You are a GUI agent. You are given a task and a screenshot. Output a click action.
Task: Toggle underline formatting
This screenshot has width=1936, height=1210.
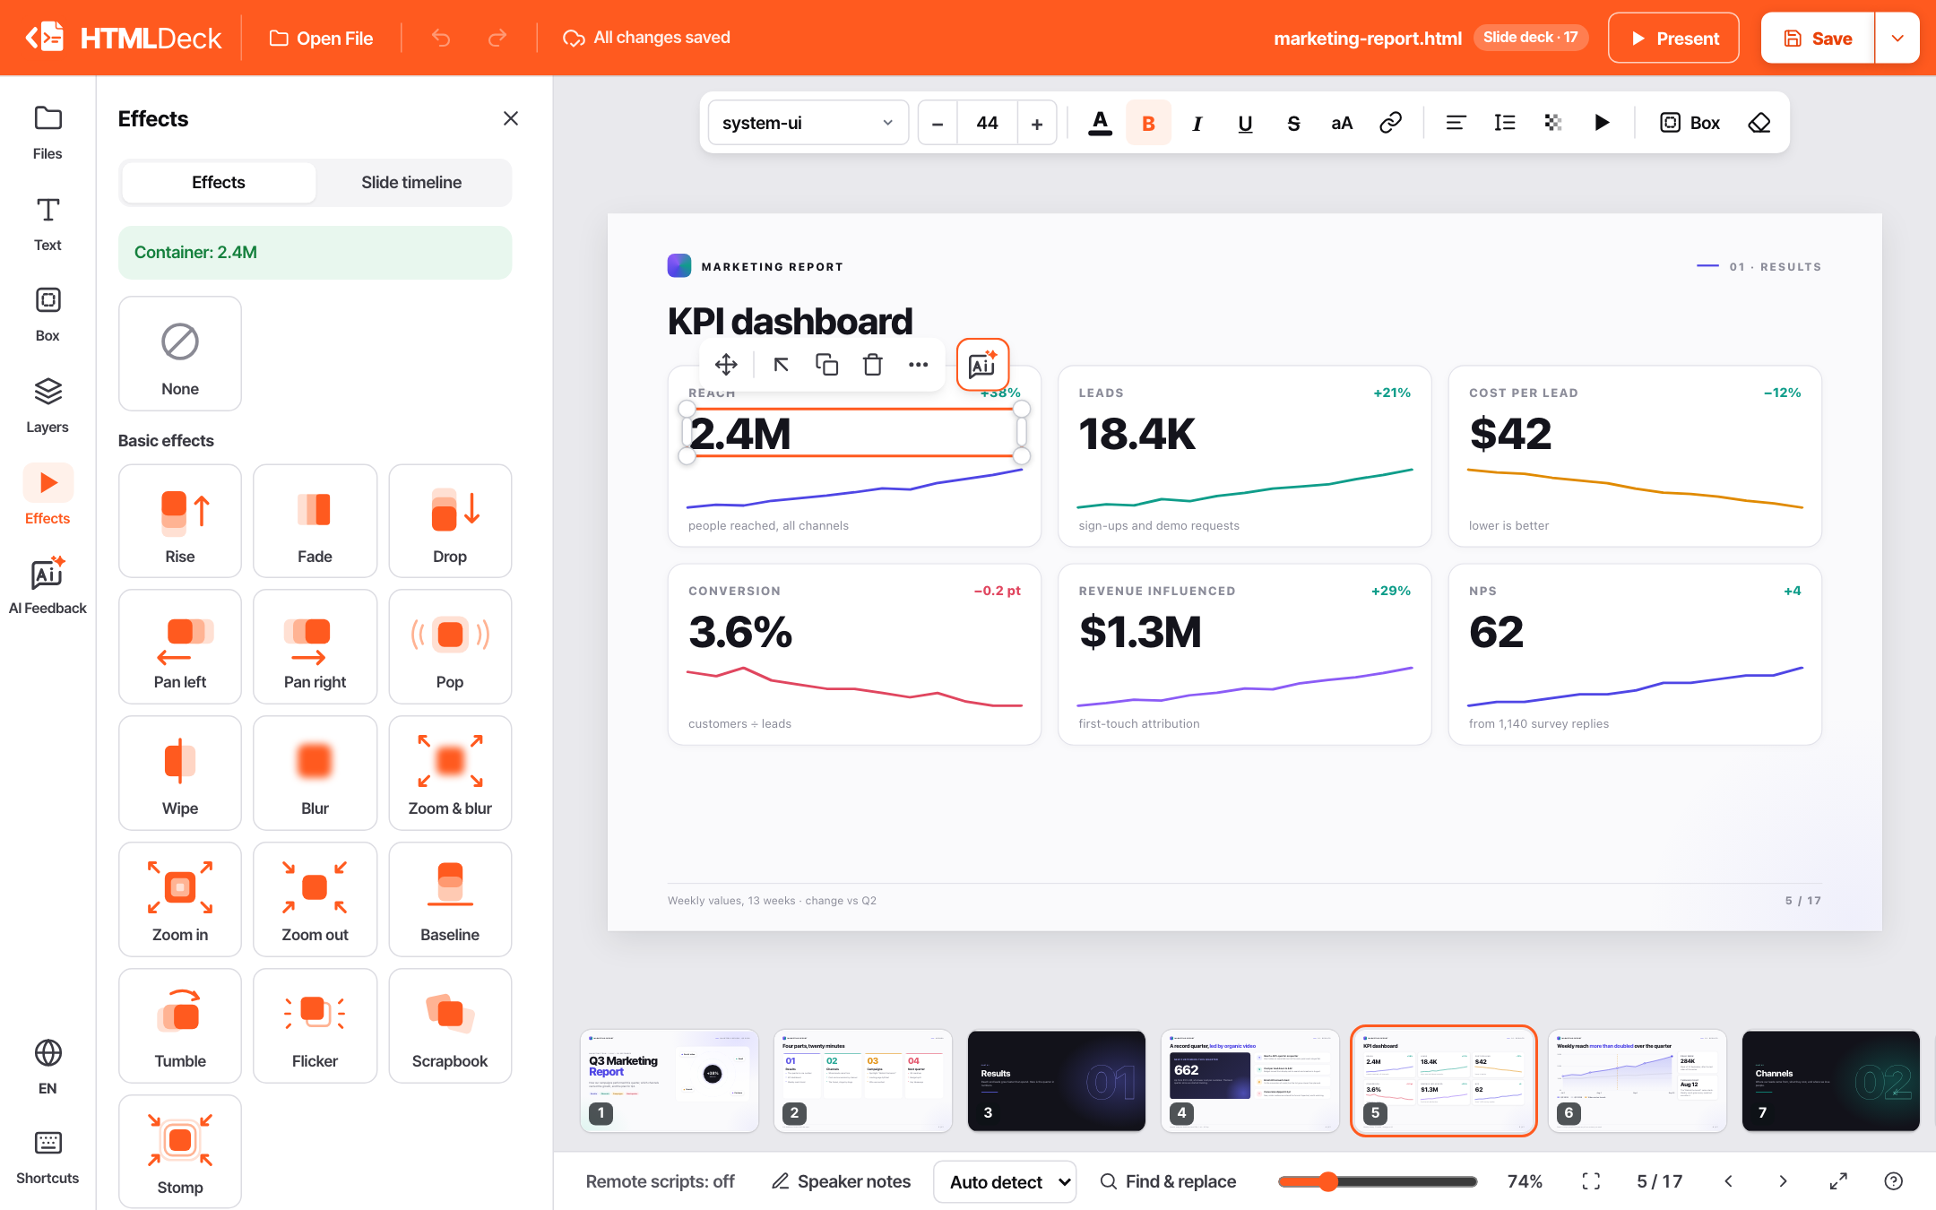(x=1245, y=123)
